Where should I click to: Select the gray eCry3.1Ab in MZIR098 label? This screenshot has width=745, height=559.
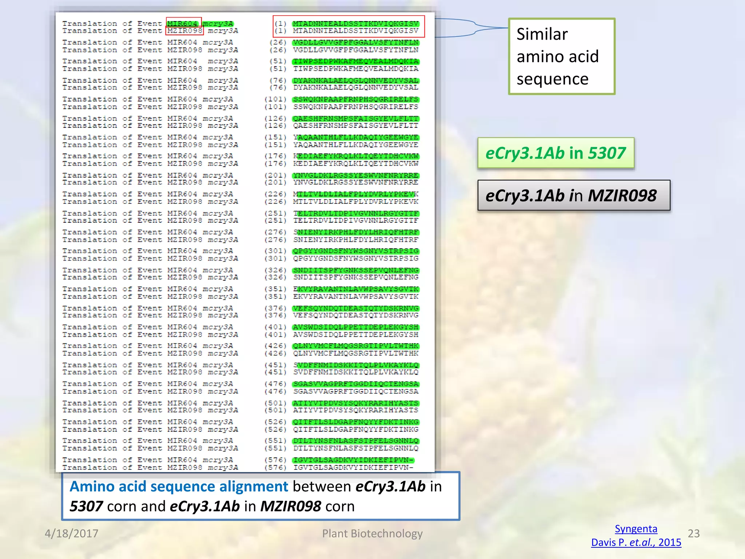573,195
